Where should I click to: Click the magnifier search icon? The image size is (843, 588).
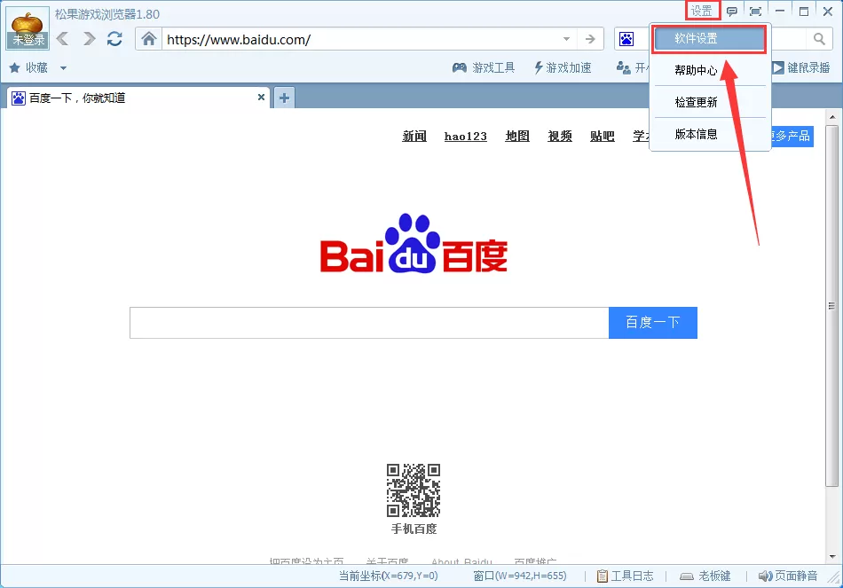point(819,39)
